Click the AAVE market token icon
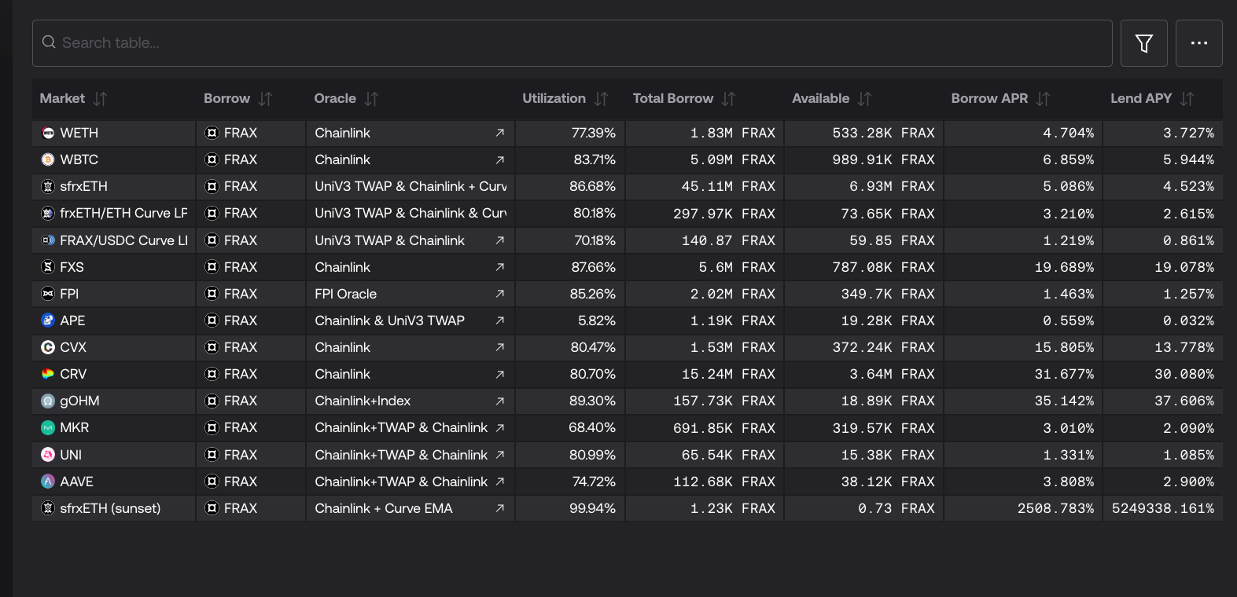Viewport: 1237px width, 597px height. point(48,482)
